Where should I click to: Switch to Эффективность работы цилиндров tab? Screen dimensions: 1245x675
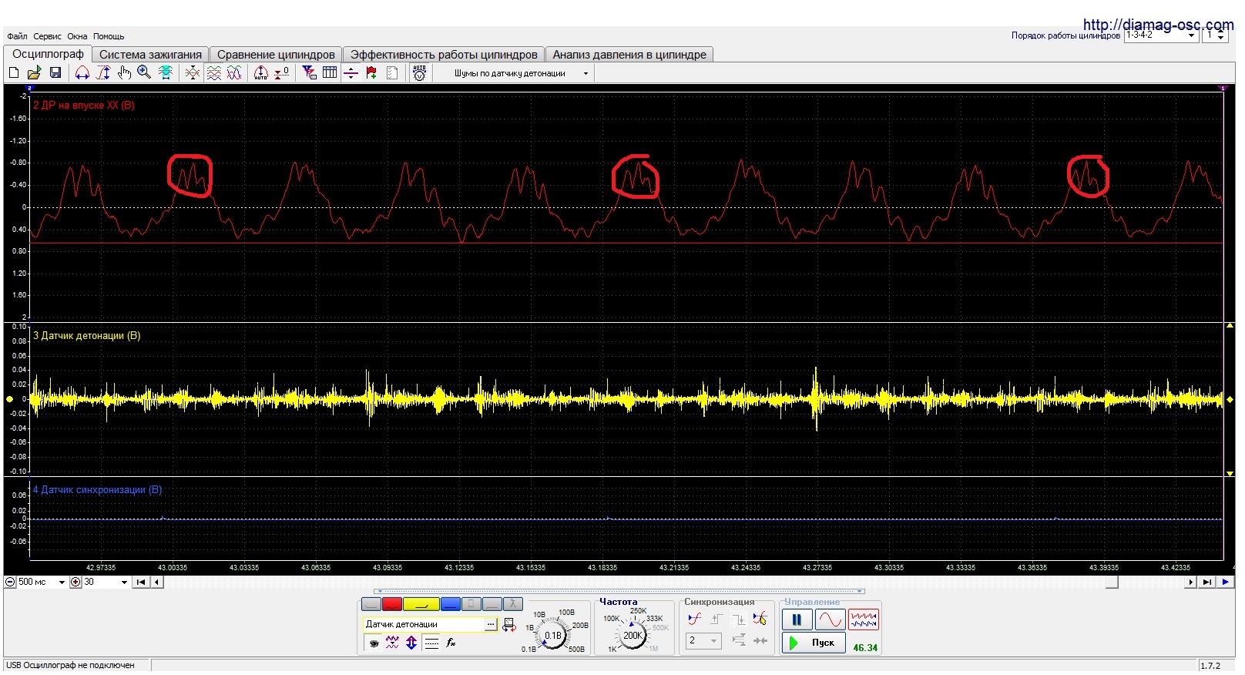pyautogui.click(x=444, y=55)
